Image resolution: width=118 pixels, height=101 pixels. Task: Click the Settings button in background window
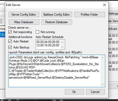(x=113, y=14)
